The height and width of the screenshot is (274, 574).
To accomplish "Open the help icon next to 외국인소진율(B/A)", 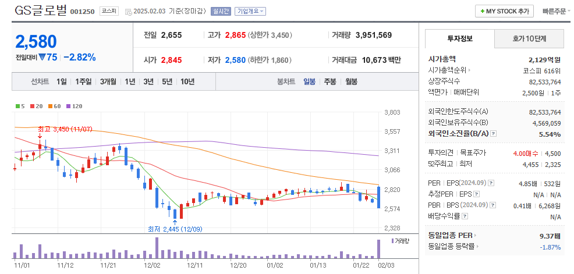I will point(493,134).
